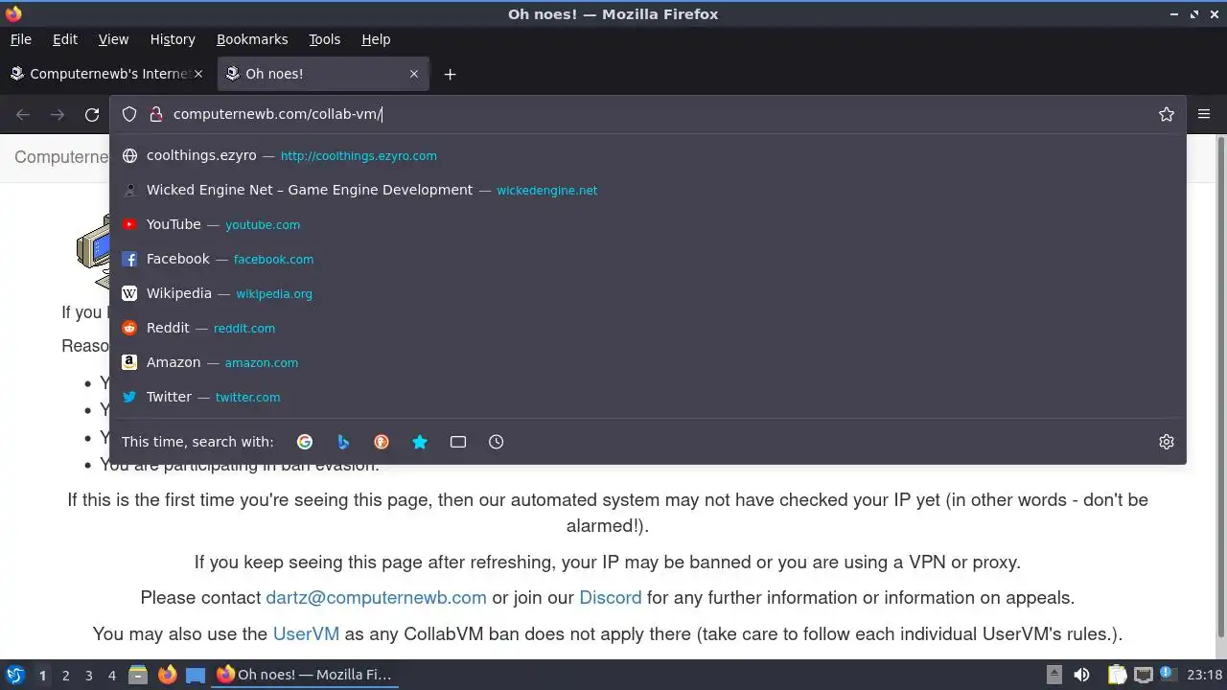Screen dimensions: 1227x690
Task: Click the notification tray icon
Action: point(1168,675)
